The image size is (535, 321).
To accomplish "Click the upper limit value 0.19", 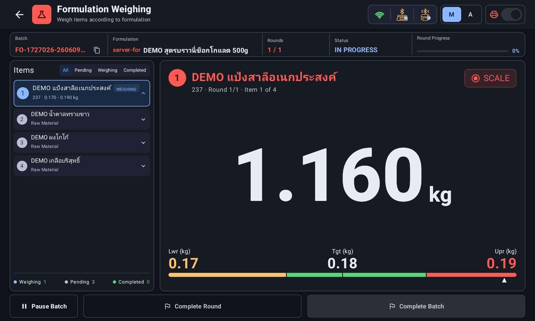I will 502,263.
